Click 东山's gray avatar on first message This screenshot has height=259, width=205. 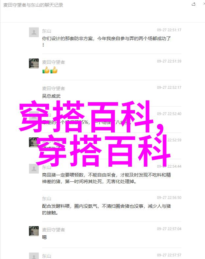pyautogui.click(x=34, y=32)
